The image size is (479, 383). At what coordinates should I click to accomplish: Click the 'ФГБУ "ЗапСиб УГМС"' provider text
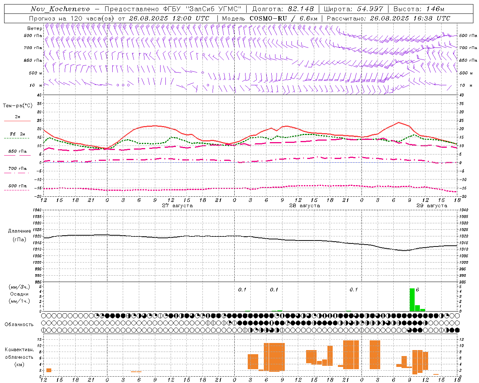[x=202, y=9]
